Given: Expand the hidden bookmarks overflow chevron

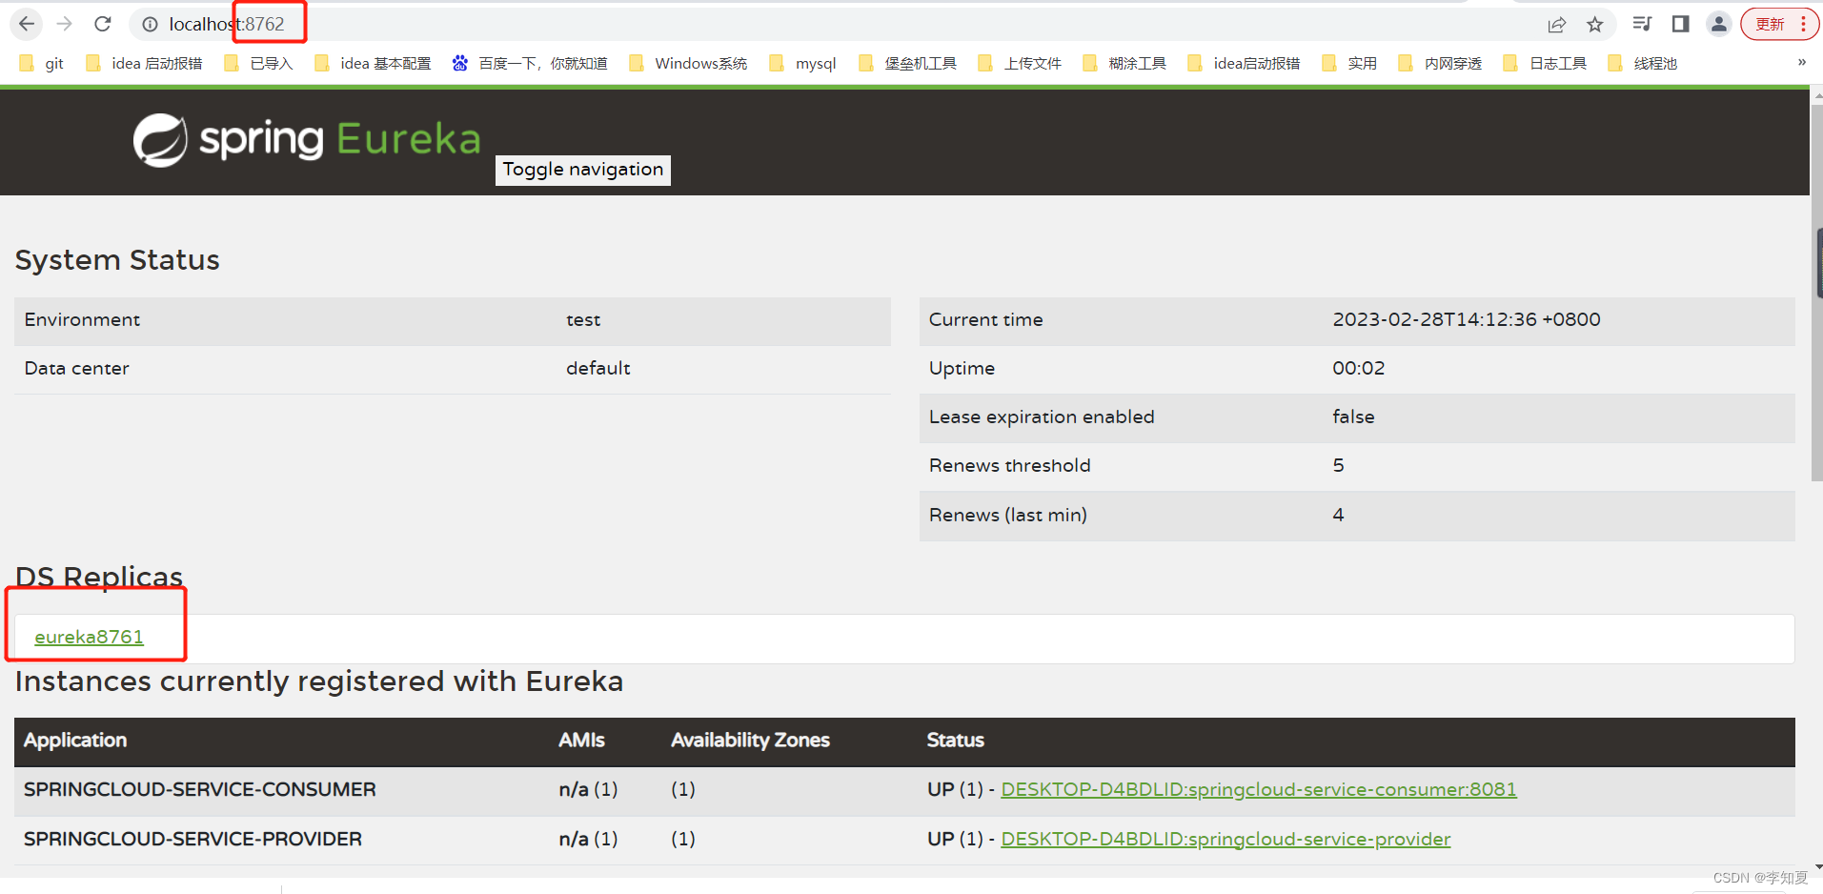Looking at the screenshot, I should click(1801, 63).
